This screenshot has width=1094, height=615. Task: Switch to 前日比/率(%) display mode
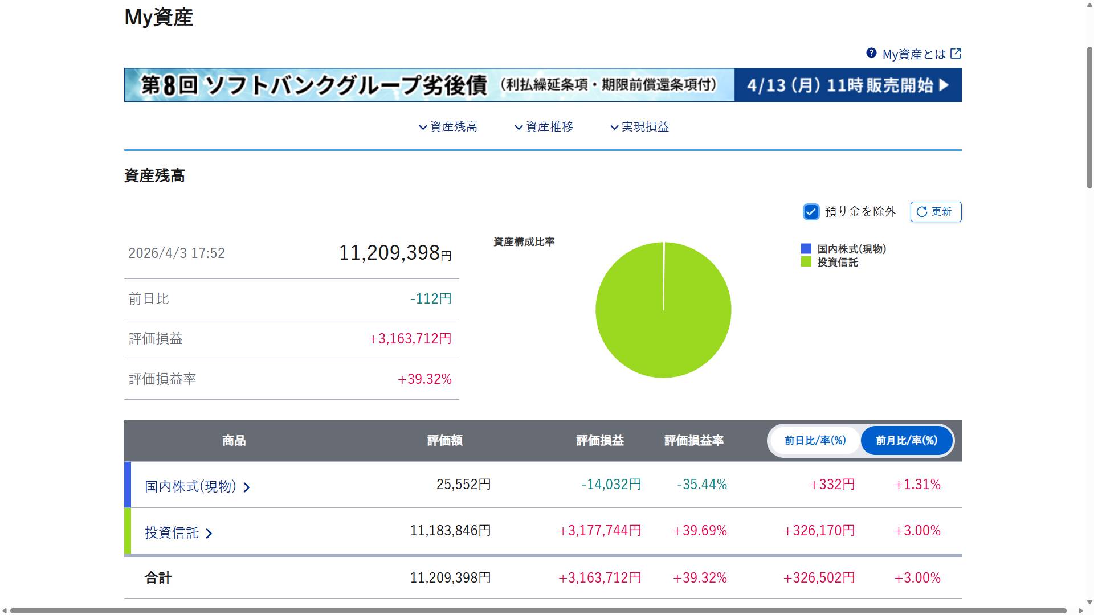pyautogui.click(x=814, y=440)
